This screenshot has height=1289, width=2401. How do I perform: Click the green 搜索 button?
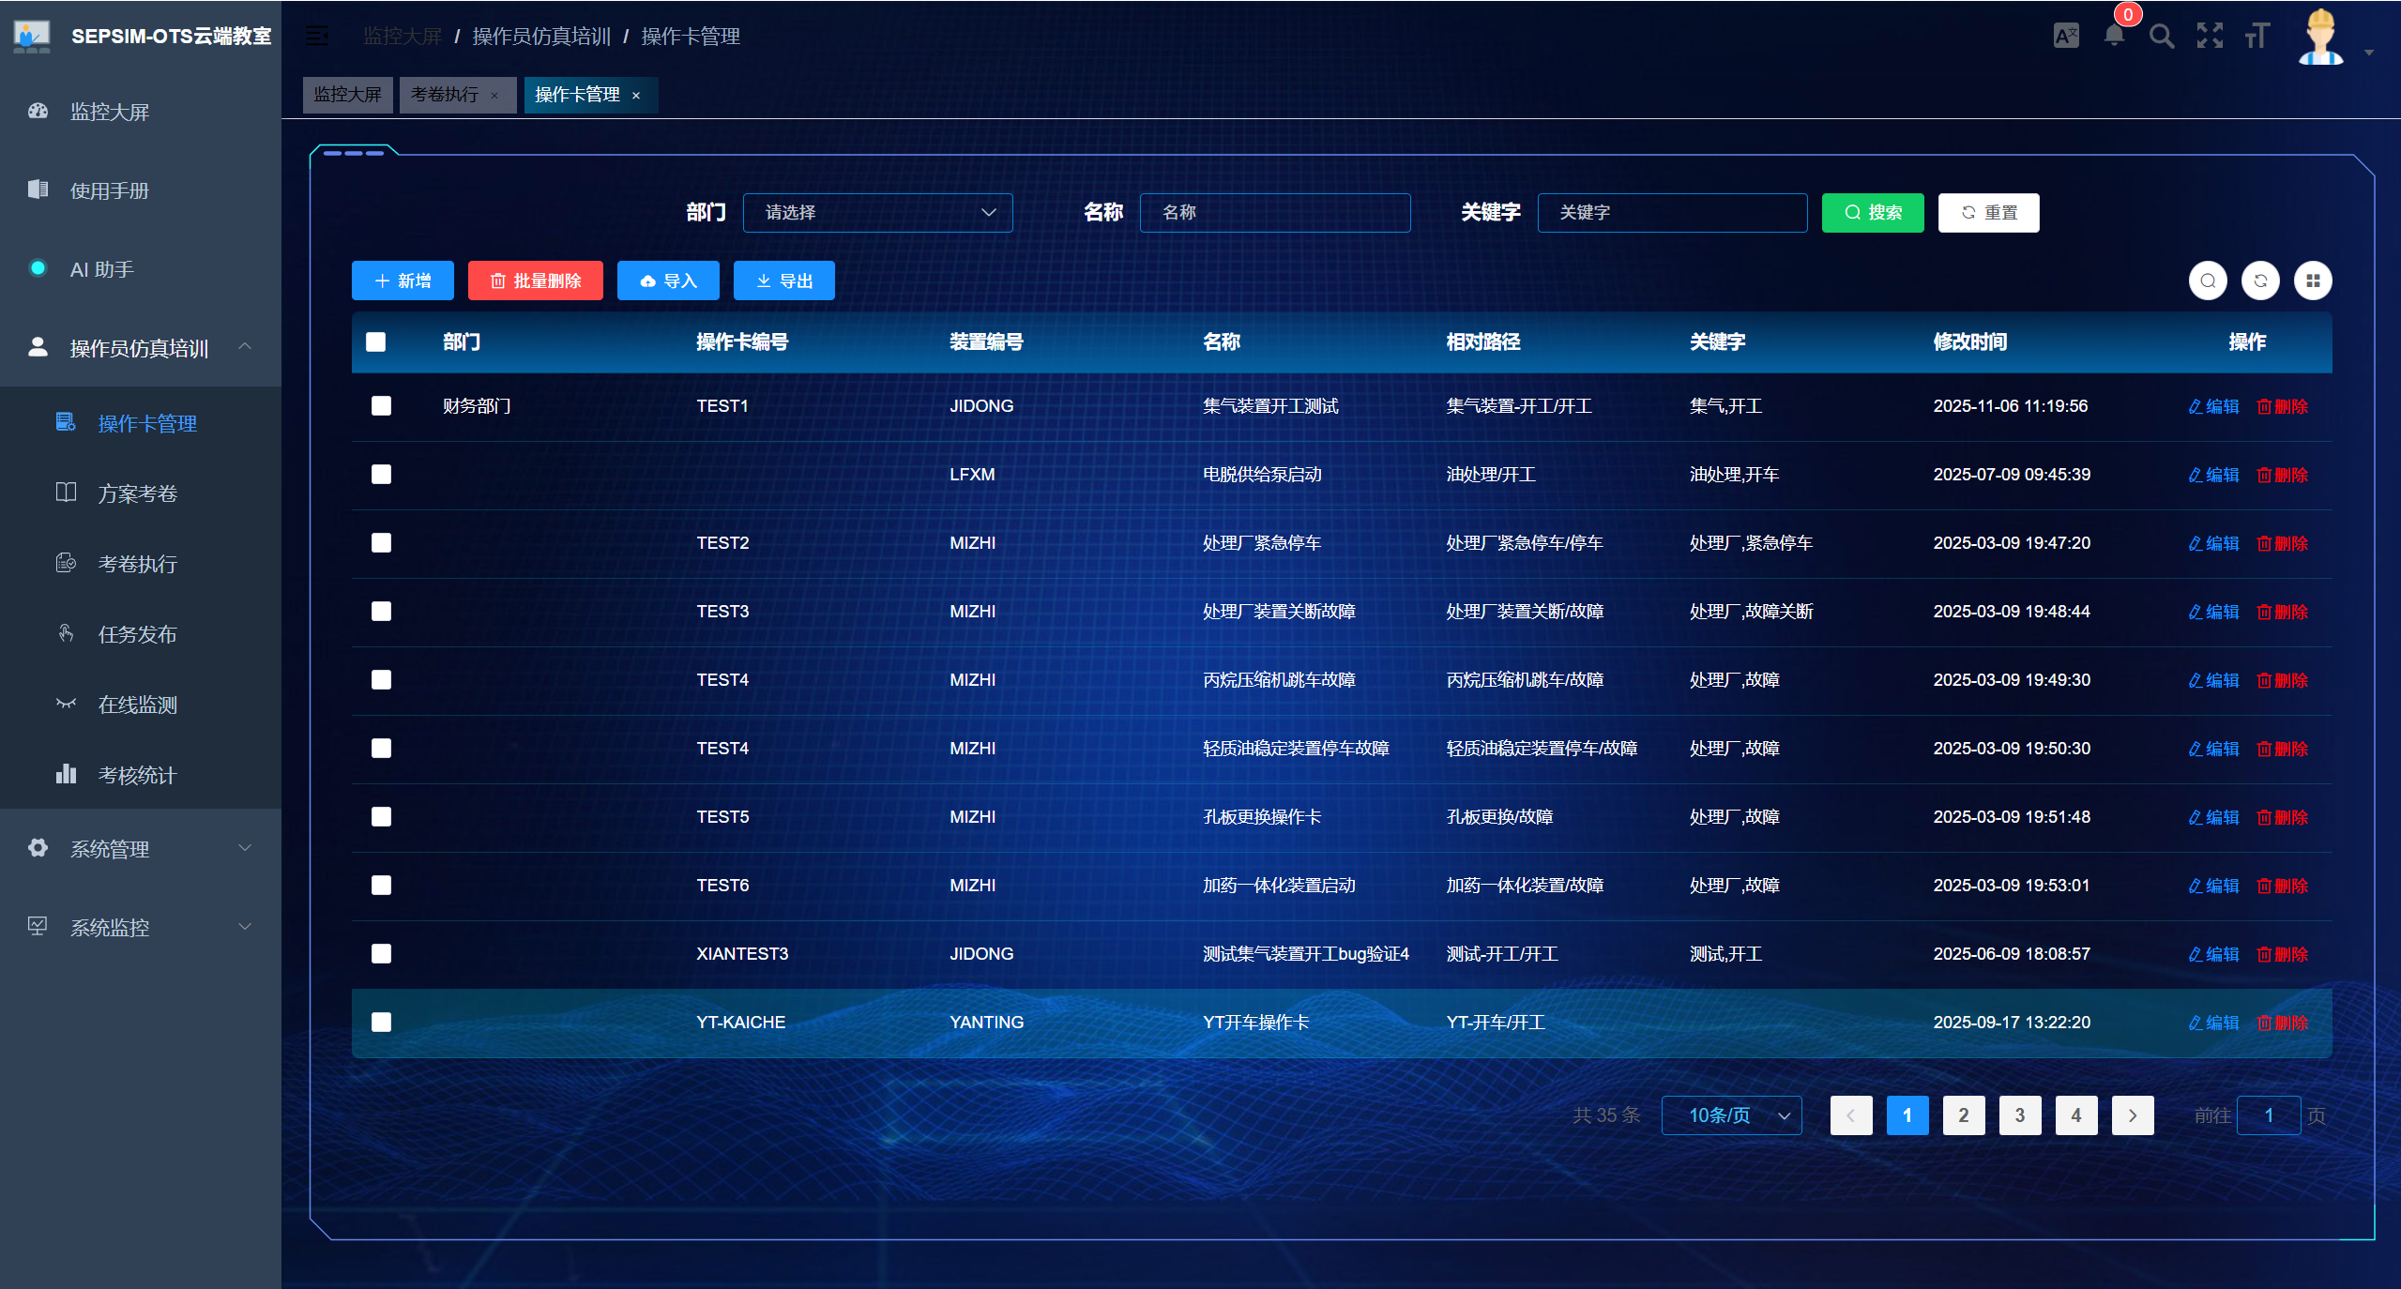1873,212
